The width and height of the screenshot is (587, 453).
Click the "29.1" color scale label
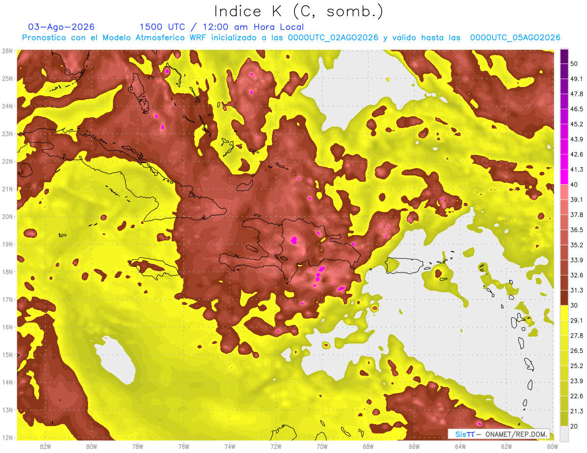click(576, 321)
